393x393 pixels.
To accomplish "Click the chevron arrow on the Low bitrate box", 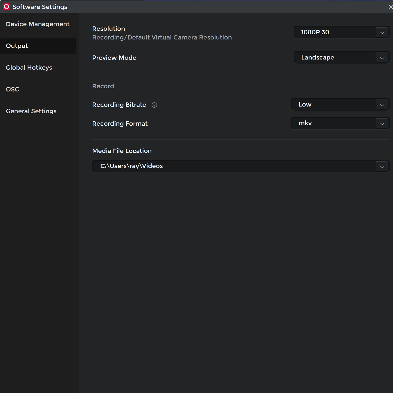I will click(x=382, y=105).
